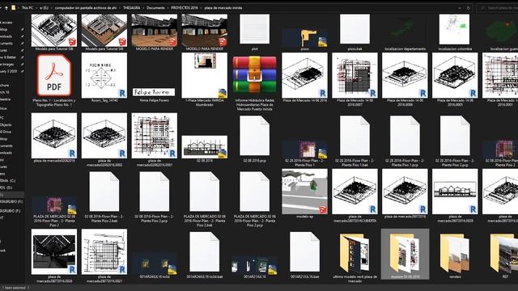The image size is (518, 291).
Task: Open the 02.08.2016 section drawing file
Action: [205, 147]
